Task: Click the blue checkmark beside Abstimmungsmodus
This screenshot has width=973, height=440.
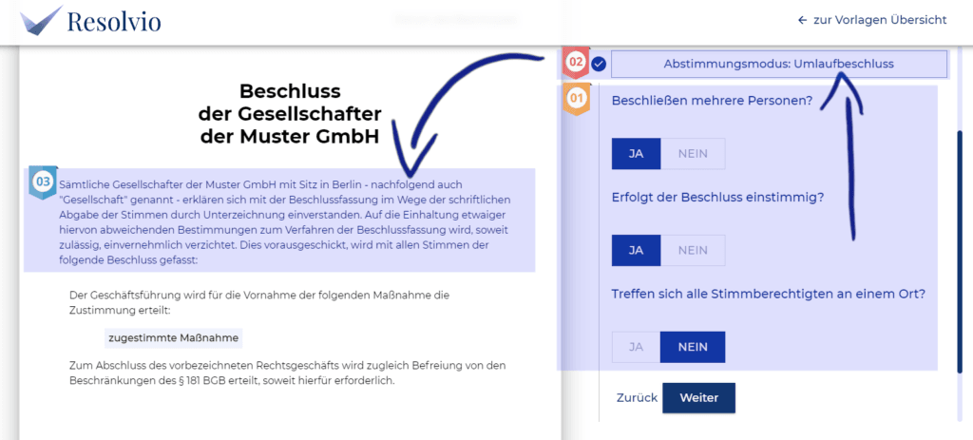Action: [x=599, y=64]
